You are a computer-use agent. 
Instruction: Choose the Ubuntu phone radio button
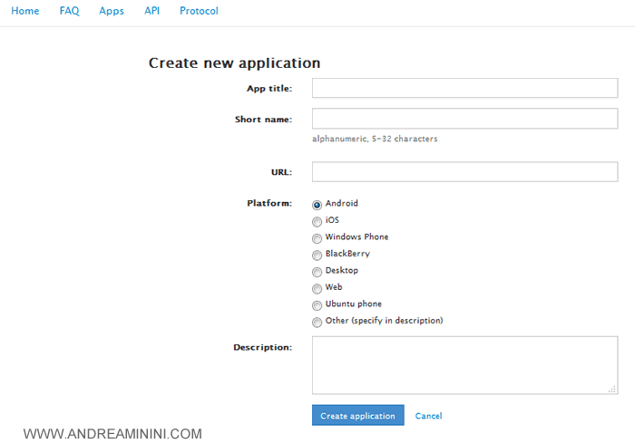click(317, 305)
